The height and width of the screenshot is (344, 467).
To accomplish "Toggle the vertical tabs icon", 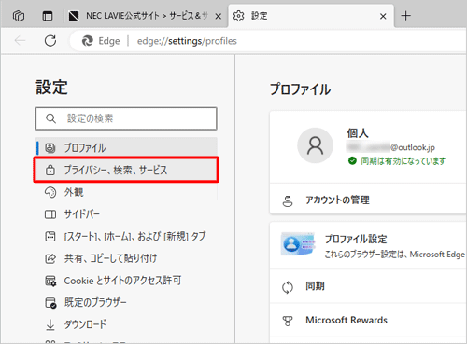I will tap(48, 16).
